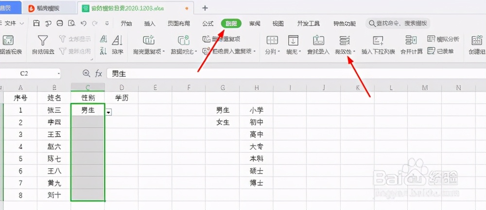Expand the Validation (有效性) dropdown arrow
486x210 pixels.
coord(354,52)
